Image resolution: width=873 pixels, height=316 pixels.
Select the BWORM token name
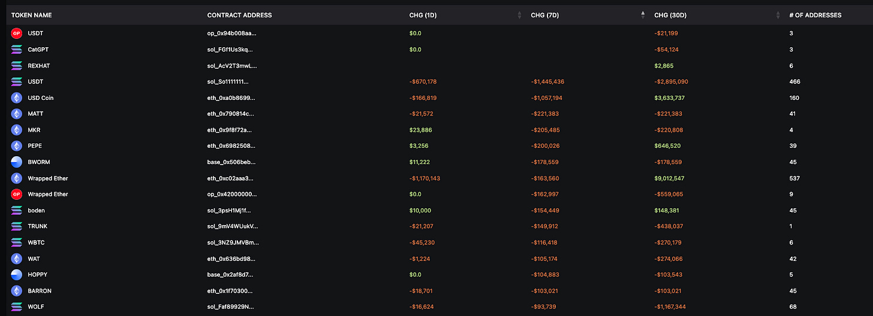point(38,162)
